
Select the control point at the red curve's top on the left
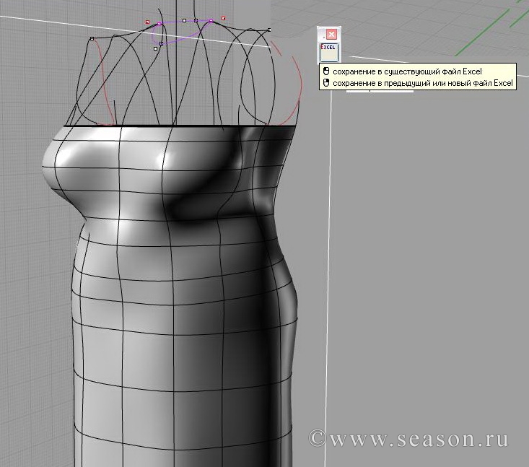click(92, 39)
